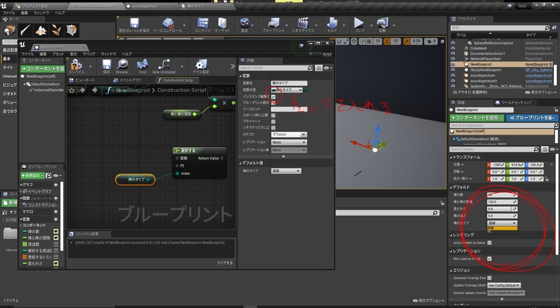This screenshot has width=560, height=308.
Task: Click Blueprint/Add Script button in level details
Action: pos(532,118)
